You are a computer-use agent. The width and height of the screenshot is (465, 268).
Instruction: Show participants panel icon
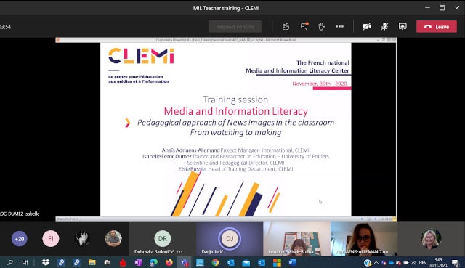(x=286, y=27)
